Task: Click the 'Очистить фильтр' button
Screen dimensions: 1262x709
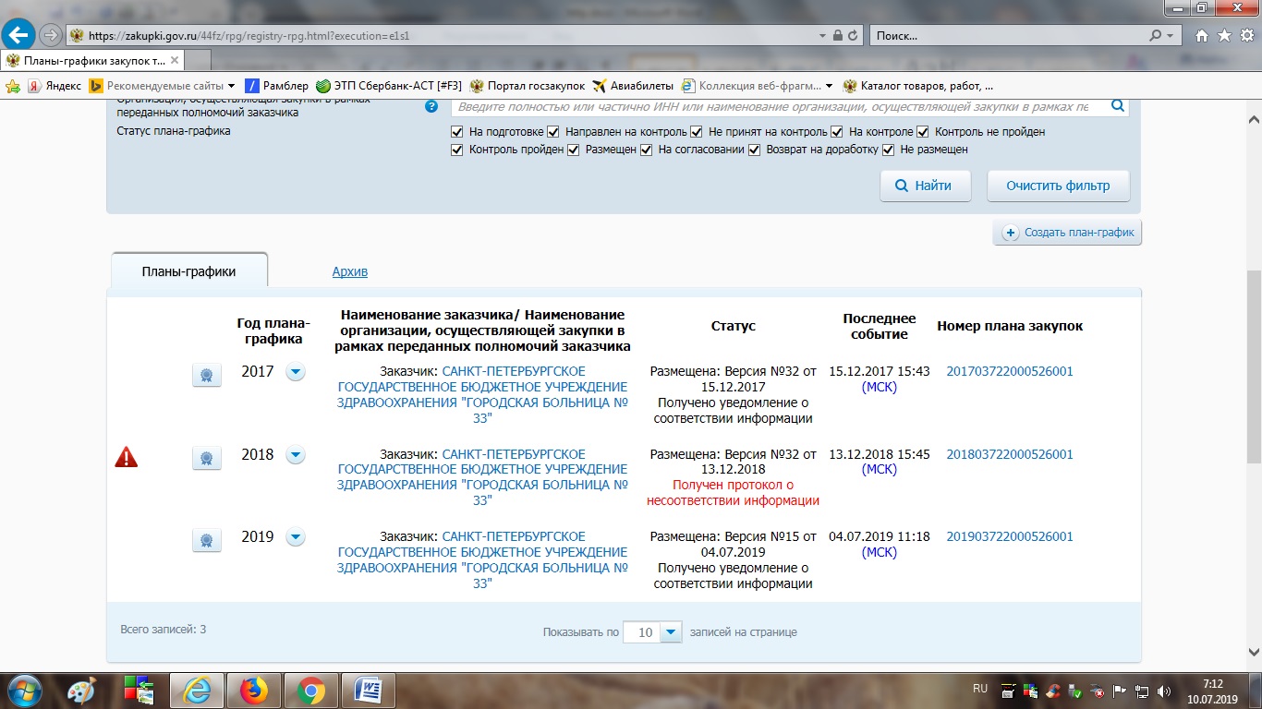Action: click(x=1059, y=186)
